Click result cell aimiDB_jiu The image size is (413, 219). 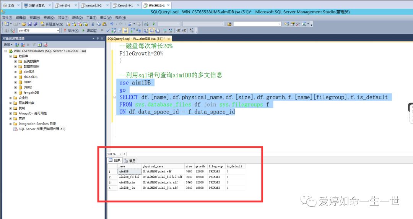(x=129, y=188)
